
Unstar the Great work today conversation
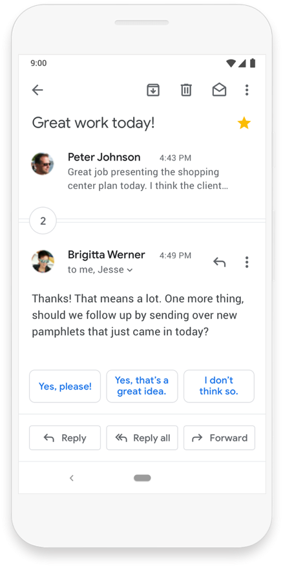(244, 124)
